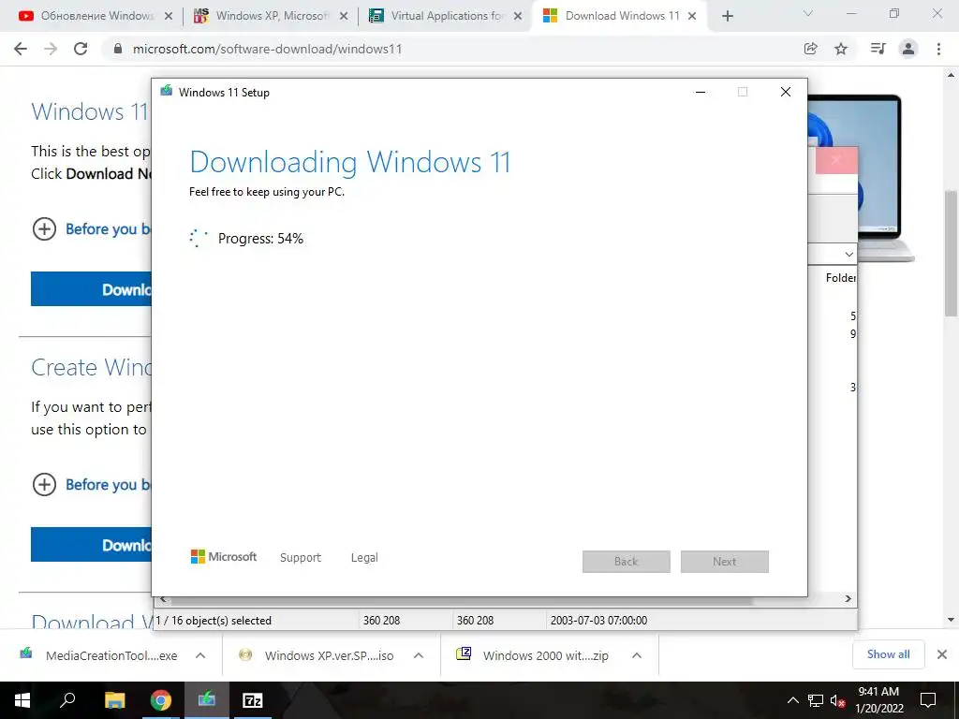Open the Chrome profile avatar
The image size is (959, 719).
908,49
